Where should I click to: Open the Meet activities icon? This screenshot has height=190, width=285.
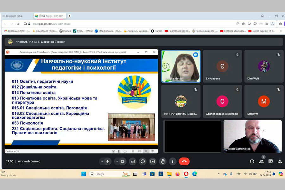(x=280, y=161)
